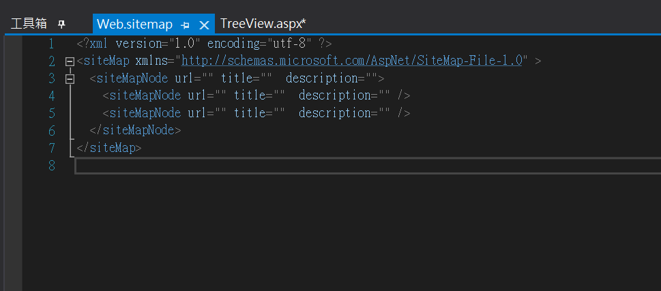The image size is (661, 291).
Task: Collapse the siteMap element on line 2
Action: pyautogui.click(x=70, y=61)
